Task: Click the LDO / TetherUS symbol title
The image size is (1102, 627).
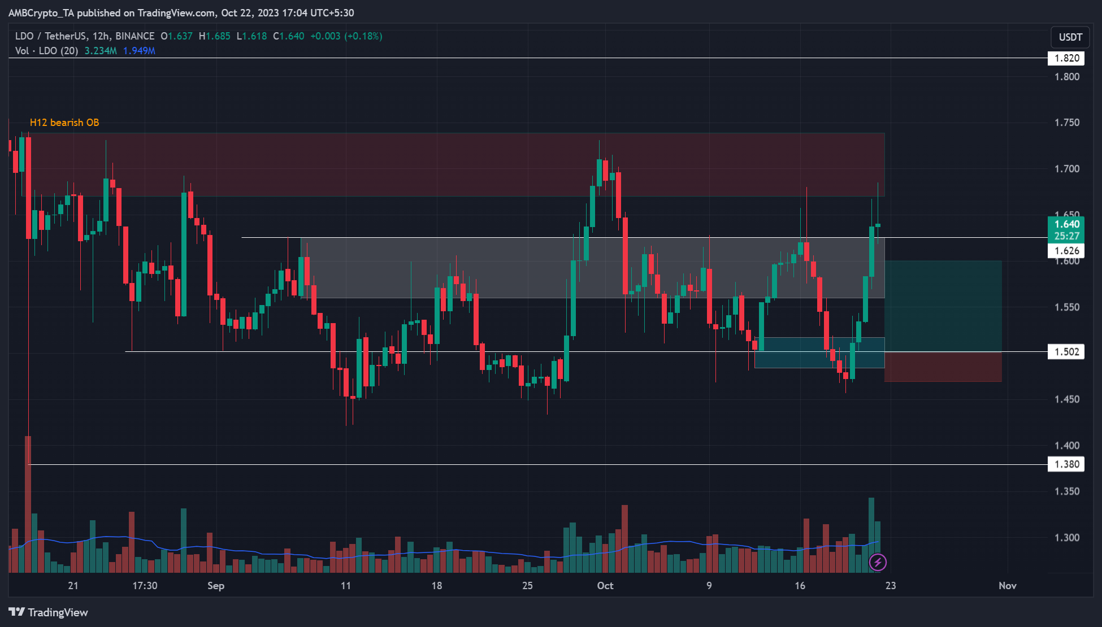Action: coord(51,36)
